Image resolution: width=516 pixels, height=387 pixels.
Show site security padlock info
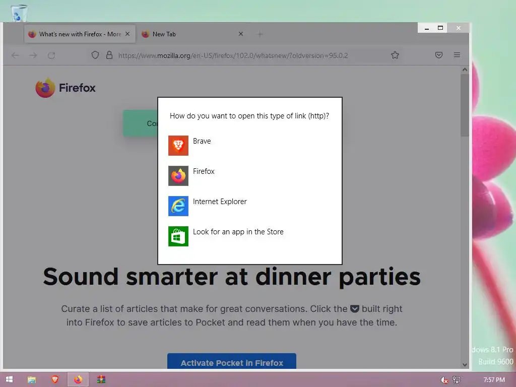109,55
